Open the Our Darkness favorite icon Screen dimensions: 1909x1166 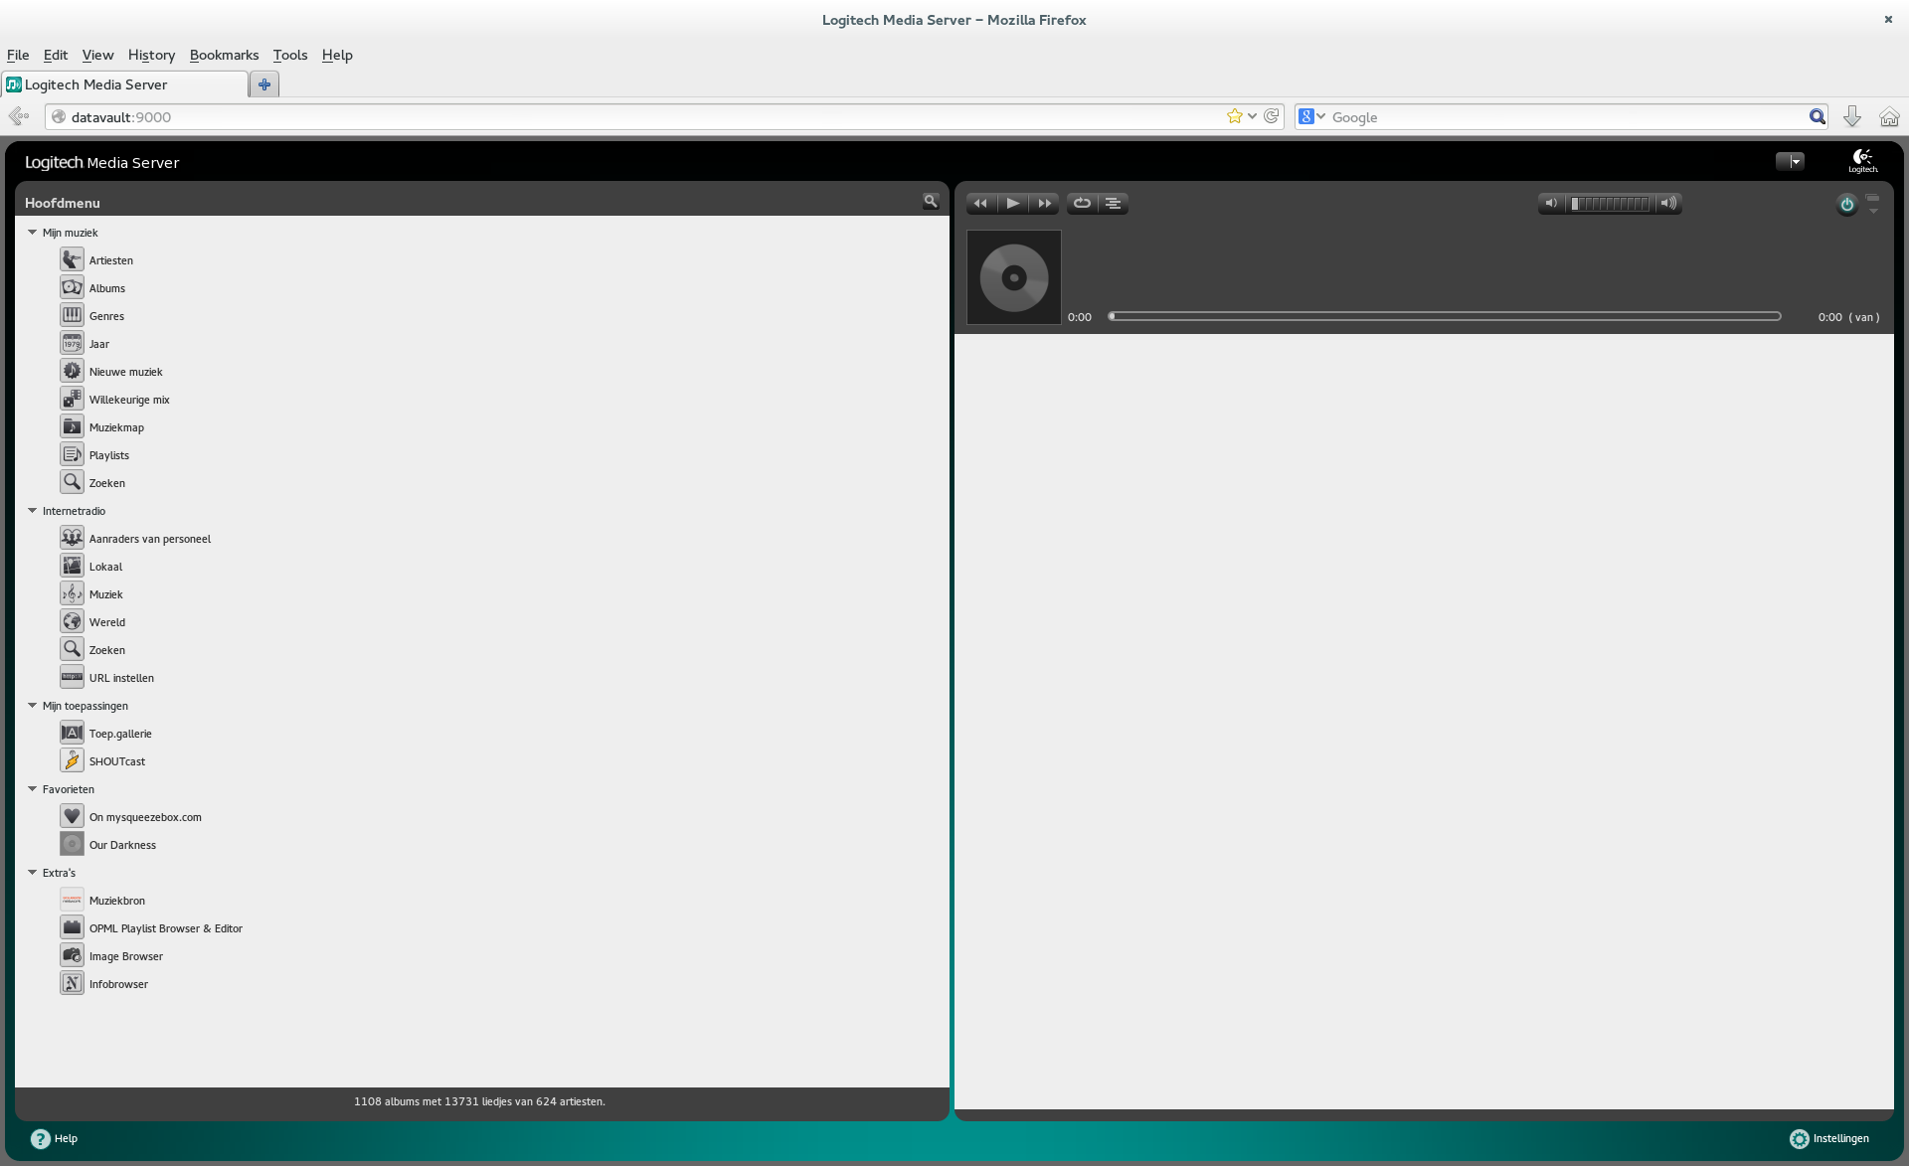[x=72, y=844]
